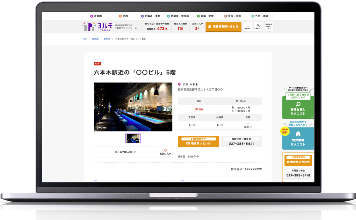Screen dimensions: 356x220
Task: Click the property photo thumbnail
Action: point(133,138)
